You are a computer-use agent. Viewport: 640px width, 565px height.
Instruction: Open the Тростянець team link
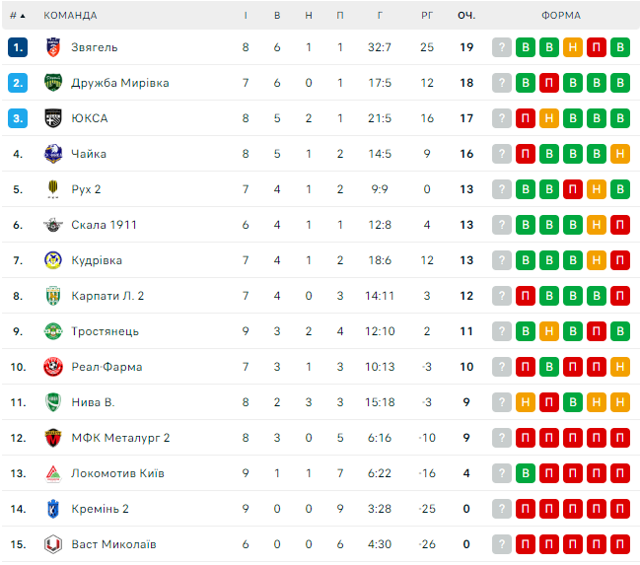point(105,331)
